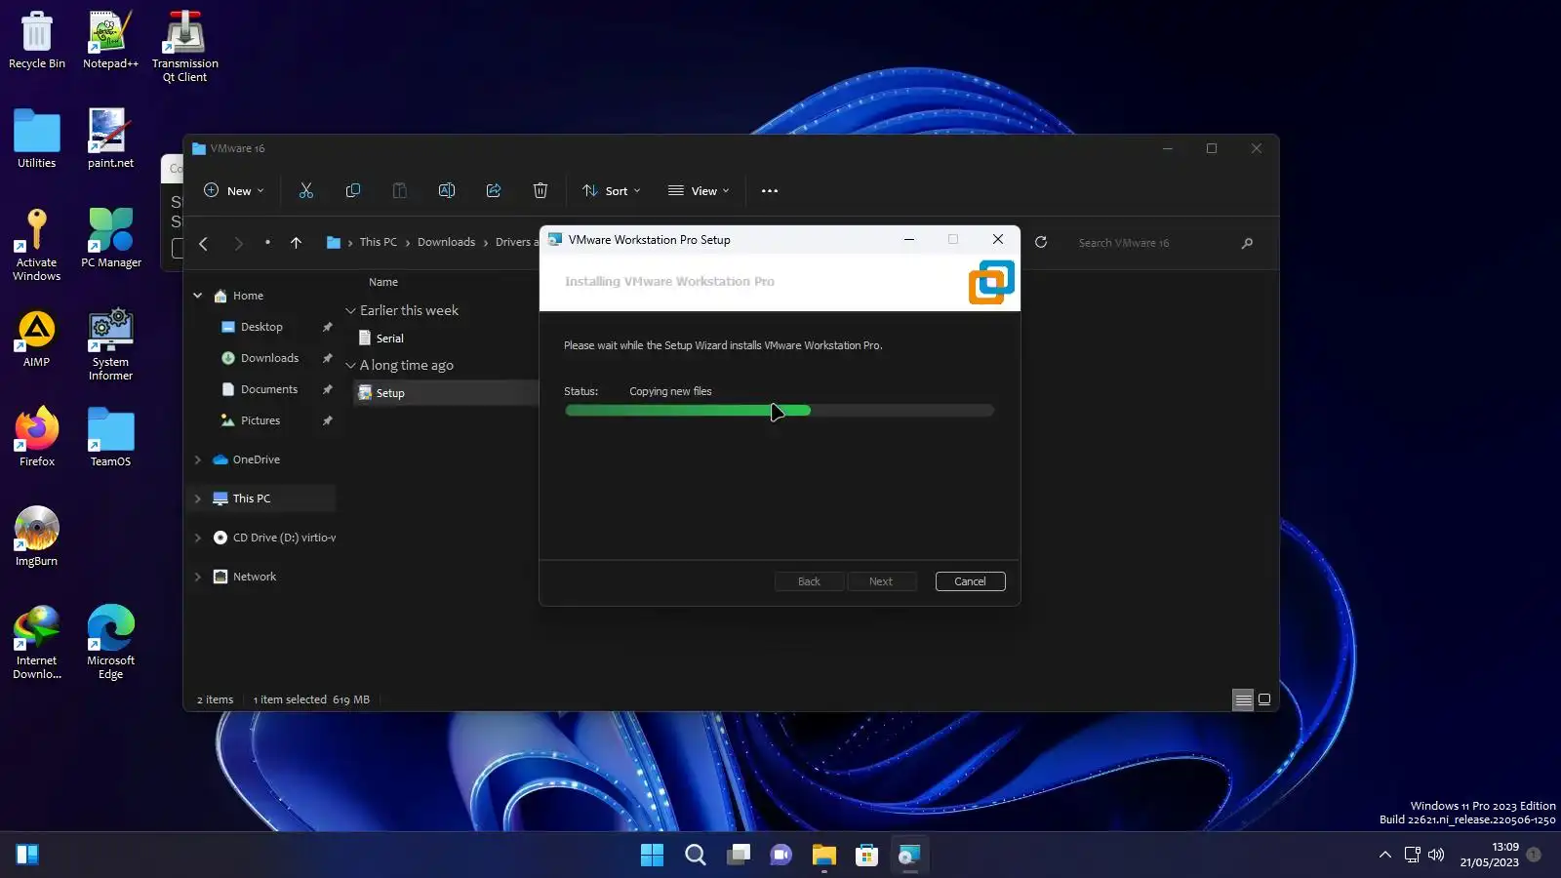
Task: Launch Notepad++ from the desktop
Action: (x=110, y=40)
